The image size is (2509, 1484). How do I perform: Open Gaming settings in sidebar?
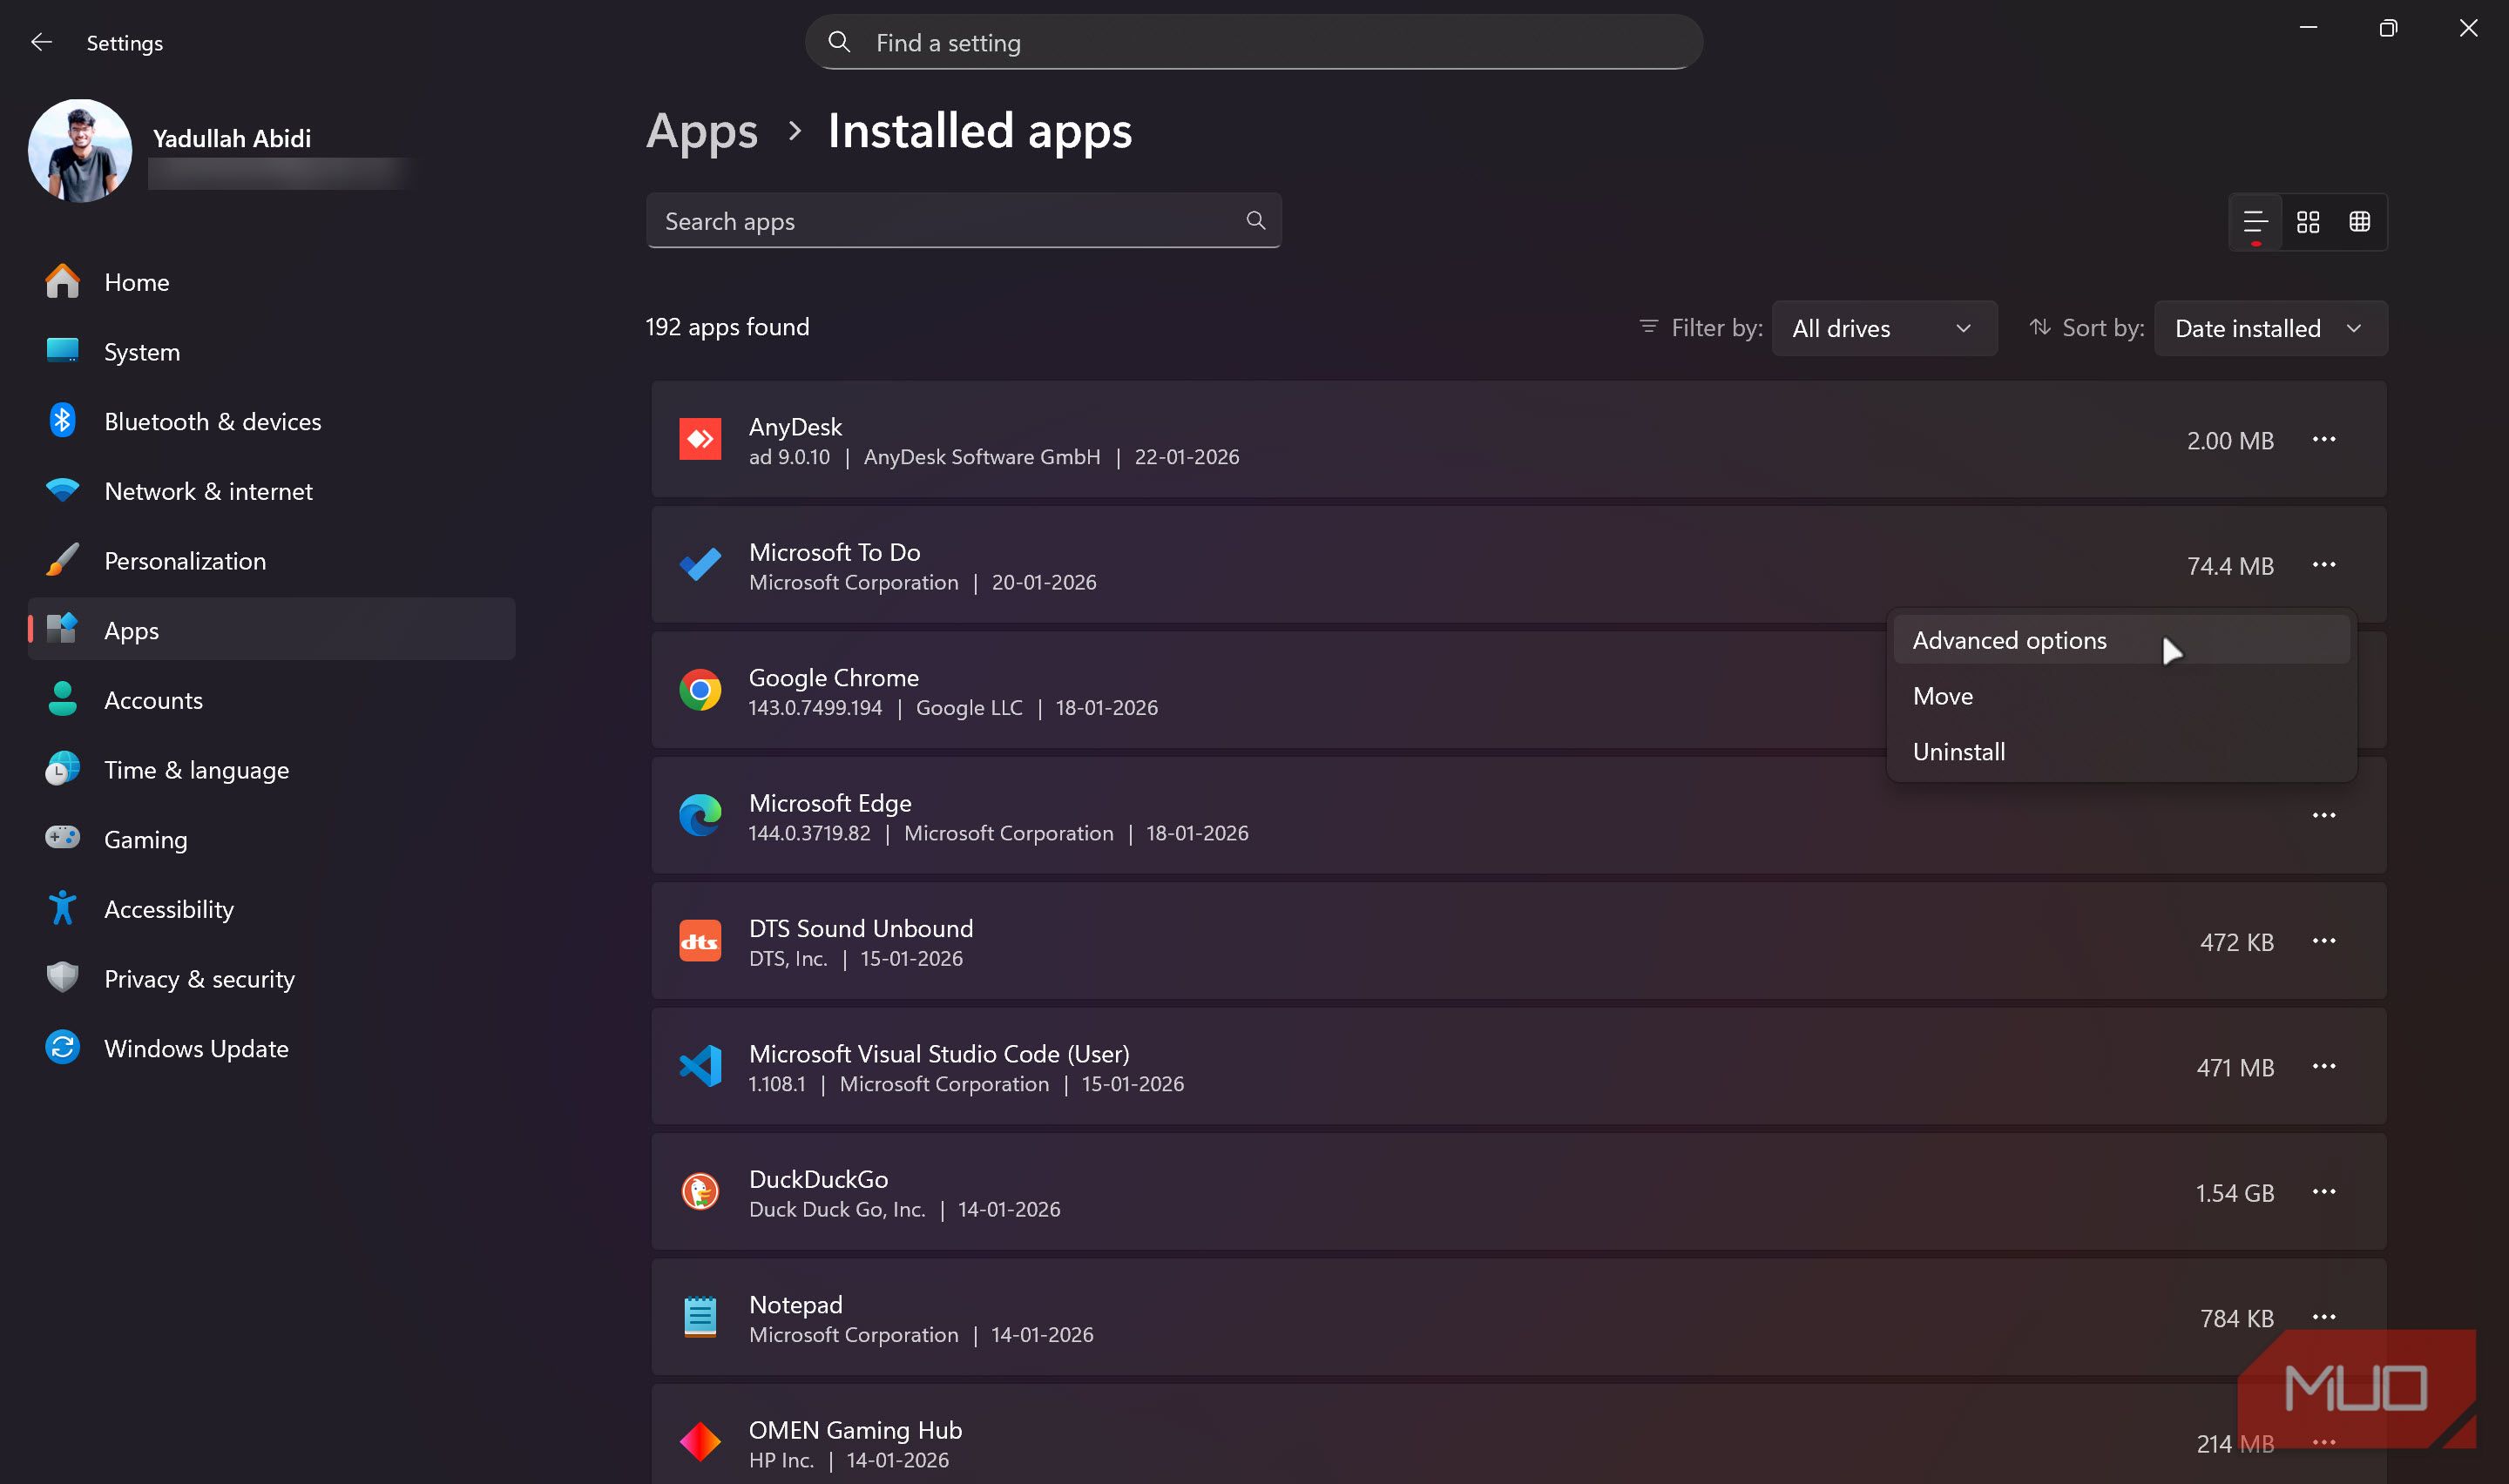point(271,840)
